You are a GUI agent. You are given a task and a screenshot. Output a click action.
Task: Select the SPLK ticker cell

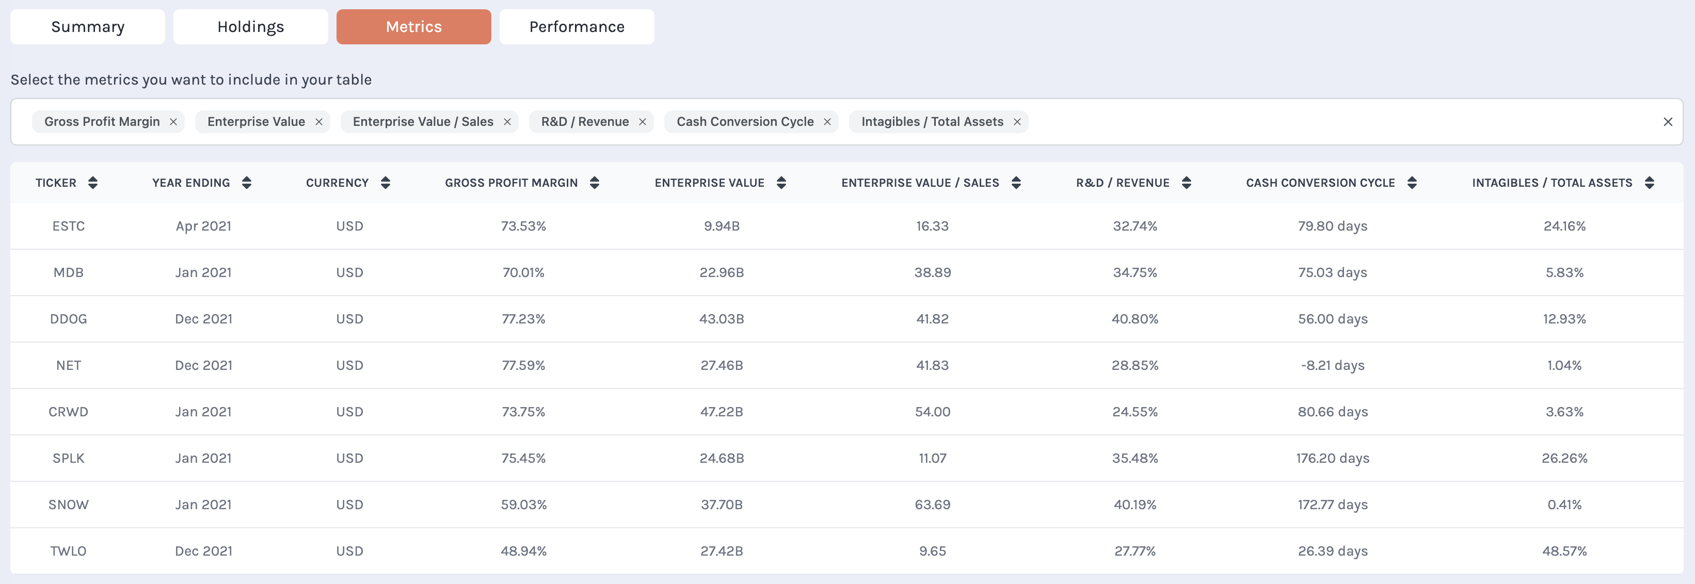pyautogui.click(x=69, y=459)
